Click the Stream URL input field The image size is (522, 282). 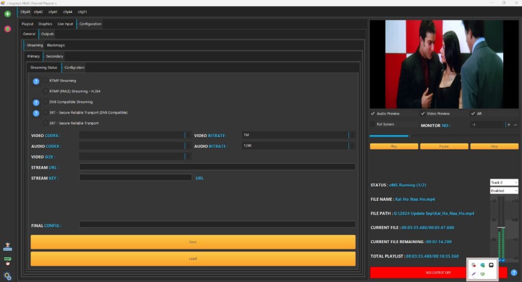point(217,167)
